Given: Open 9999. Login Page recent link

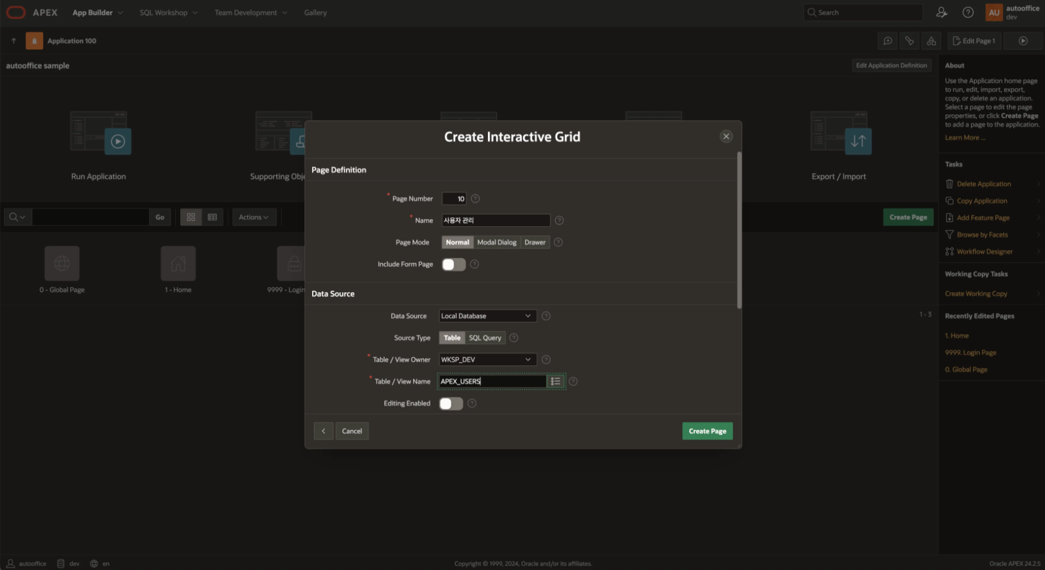Looking at the screenshot, I should (970, 353).
